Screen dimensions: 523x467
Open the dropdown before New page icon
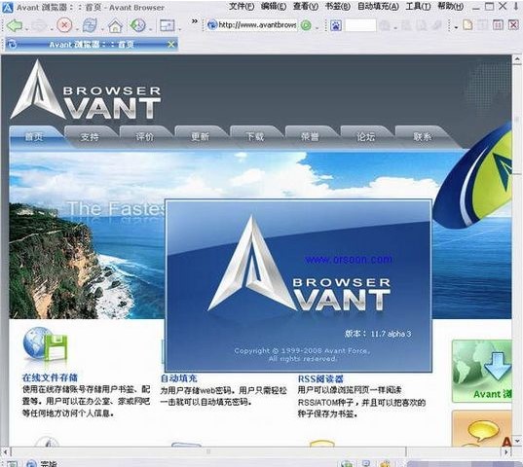tap(456, 28)
